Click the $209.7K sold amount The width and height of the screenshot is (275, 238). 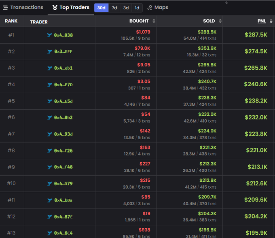coord(207,197)
